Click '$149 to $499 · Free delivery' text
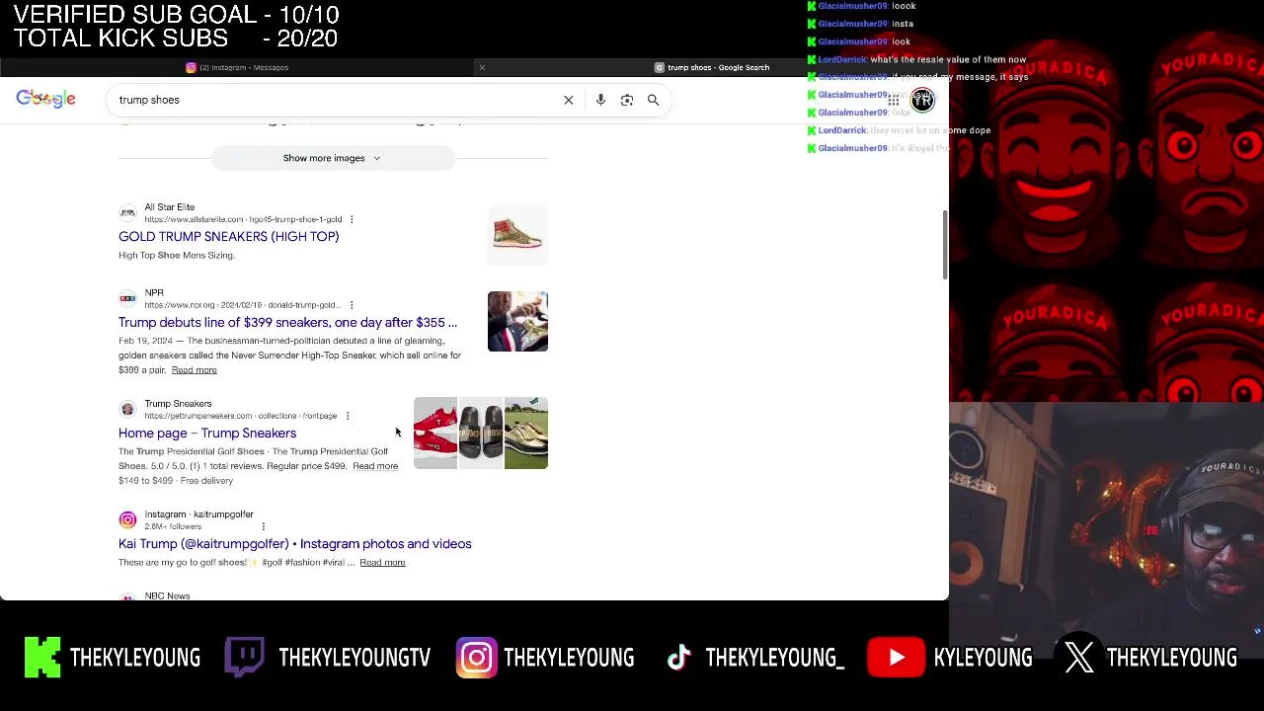Viewport: 1264px width, 711px height. point(176,480)
